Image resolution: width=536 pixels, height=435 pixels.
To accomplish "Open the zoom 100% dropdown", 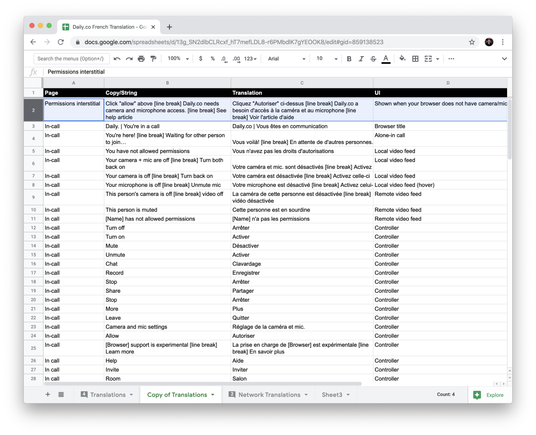I will [x=178, y=59].
